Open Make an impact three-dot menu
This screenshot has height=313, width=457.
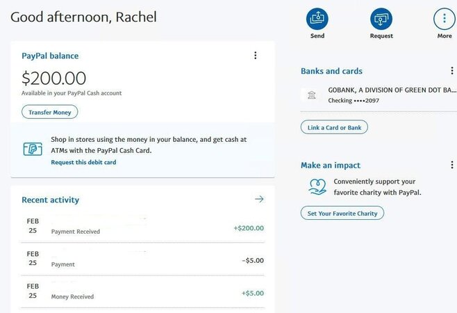coord(451,165)
